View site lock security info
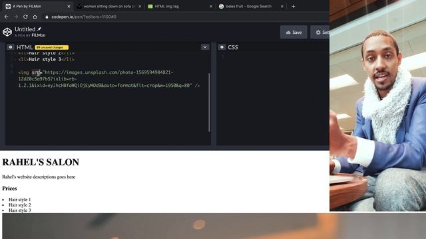Screen dimensions: 426x239 coord(47,17)
